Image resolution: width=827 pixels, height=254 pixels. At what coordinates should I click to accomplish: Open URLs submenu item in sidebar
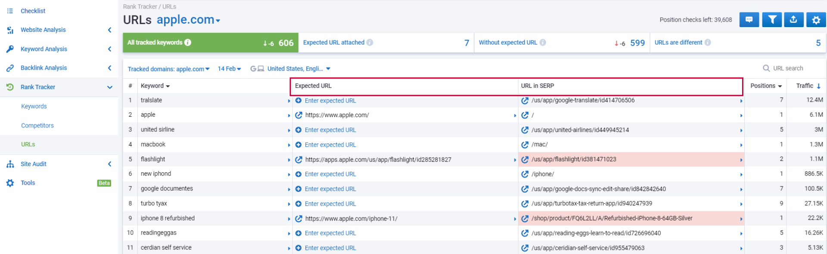(x=28, y=145)
